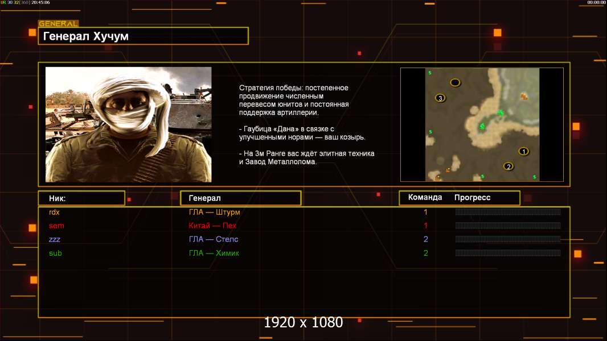This screenshot has width=607, height=341.
Task: Click the empty oval marker on minimap
Action: [x=455, y=82]
